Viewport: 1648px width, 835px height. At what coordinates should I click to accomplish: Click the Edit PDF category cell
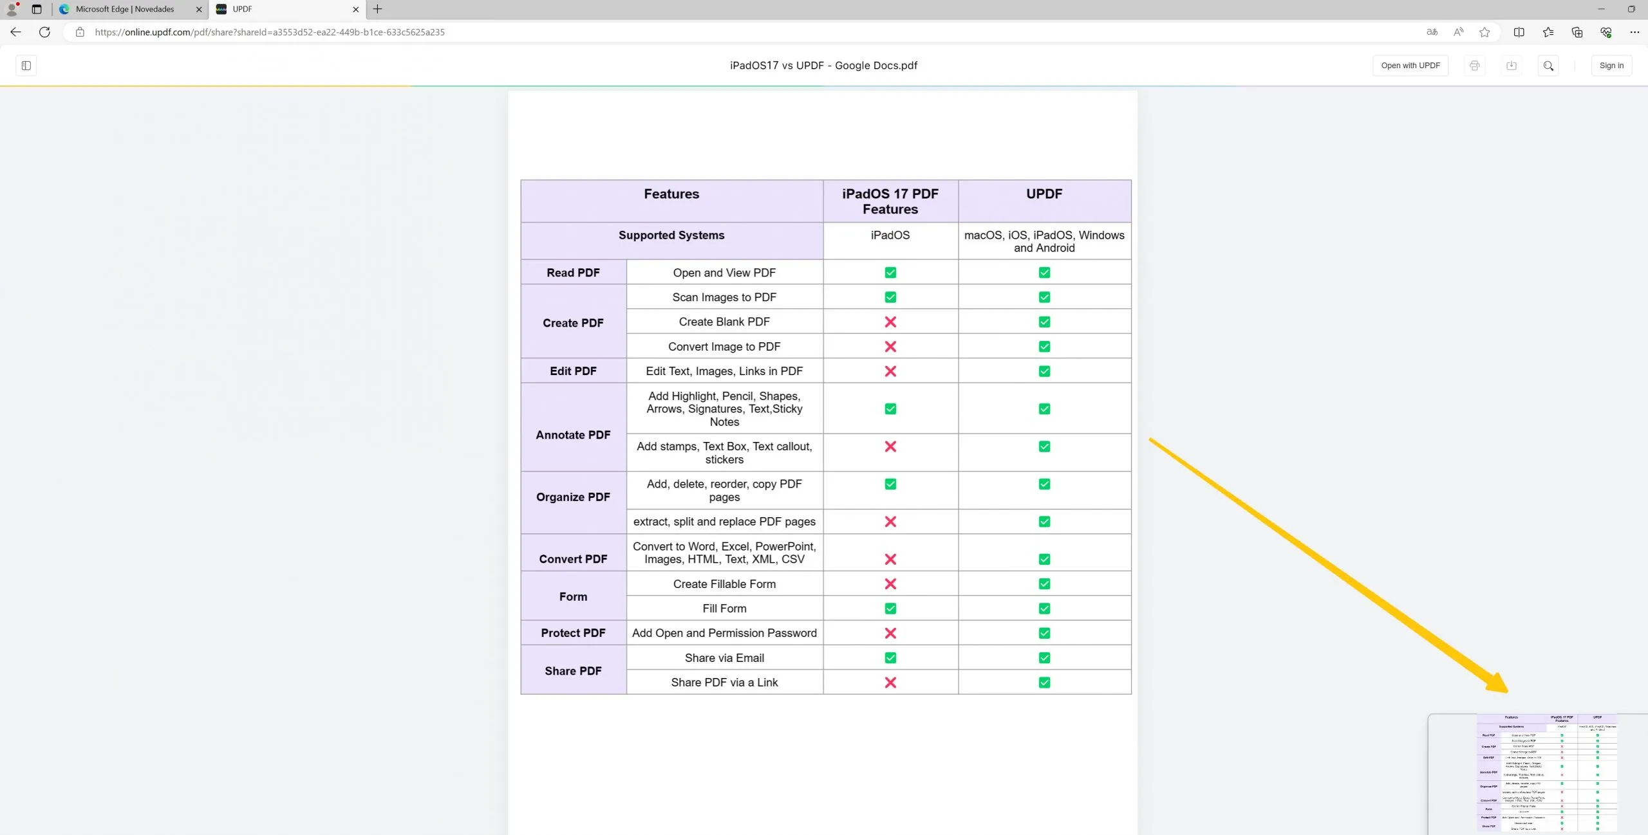[x=573, y=371]
